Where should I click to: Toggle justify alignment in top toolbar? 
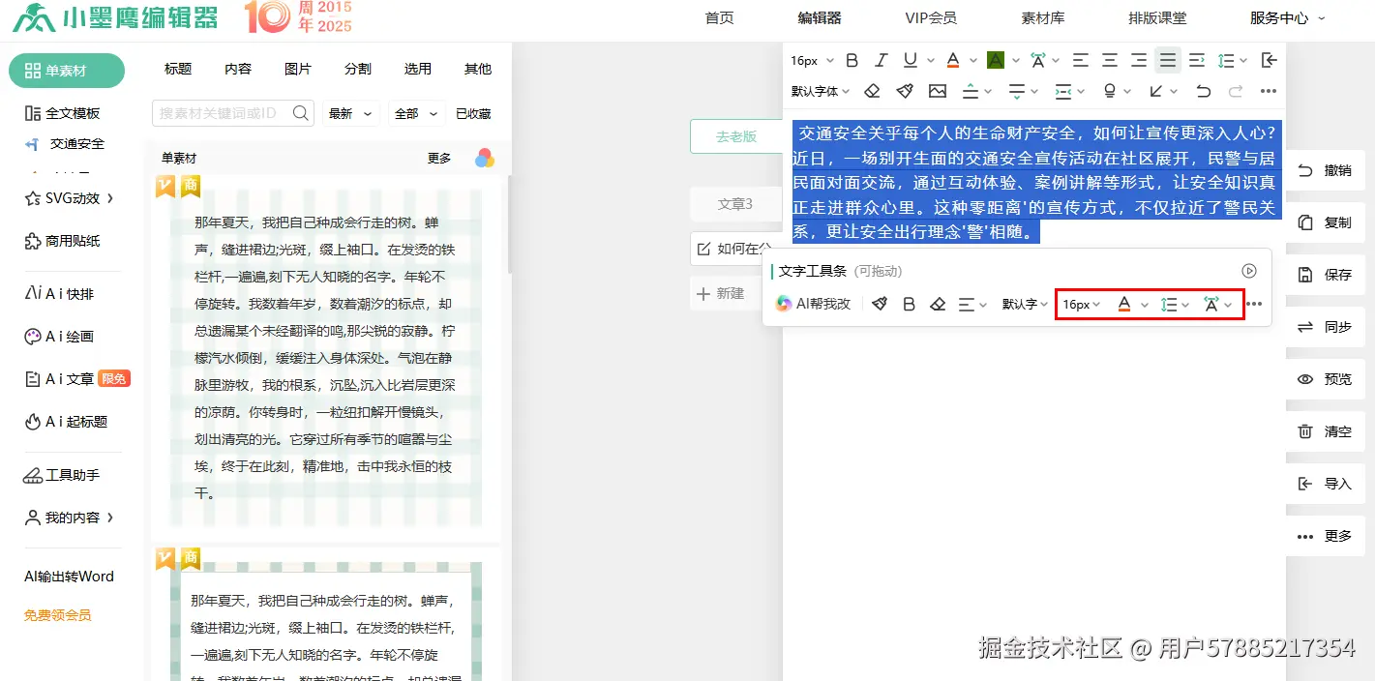pyautogui.click(x=1168, y=60)
